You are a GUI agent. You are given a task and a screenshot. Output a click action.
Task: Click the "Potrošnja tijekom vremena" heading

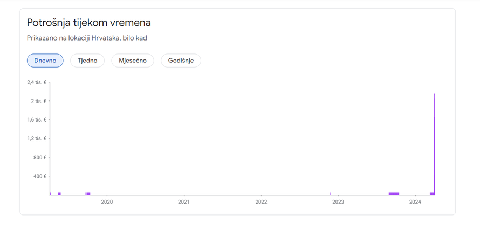89,23
